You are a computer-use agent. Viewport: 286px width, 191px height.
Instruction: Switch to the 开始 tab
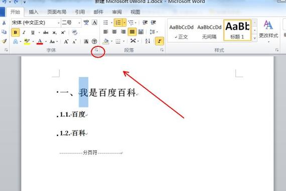15,12
